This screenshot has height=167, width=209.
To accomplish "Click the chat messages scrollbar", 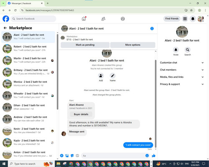I will tap(155, 104).
